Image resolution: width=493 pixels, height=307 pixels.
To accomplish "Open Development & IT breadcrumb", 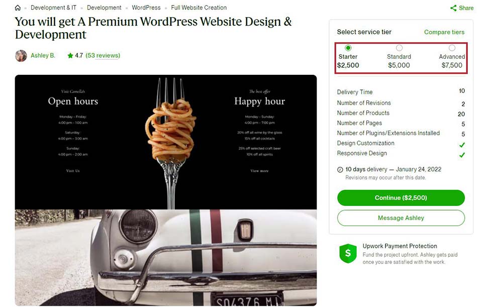I will point(53,8).
